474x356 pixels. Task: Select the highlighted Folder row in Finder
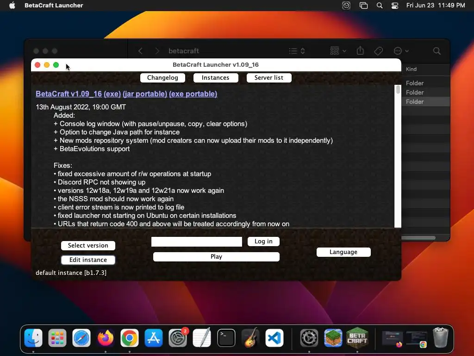click(x=426, y=102)
